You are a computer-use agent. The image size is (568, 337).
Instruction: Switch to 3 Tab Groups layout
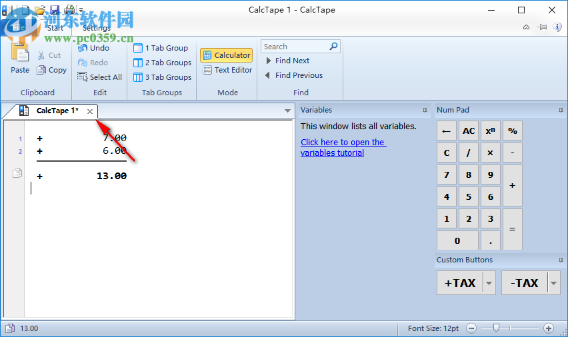pyautogui.click(x=162, y=77)
